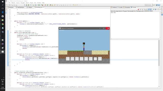Open the Store icon in the taskbar
The width and height of the screenshot is (163, 91).
(3, 16)
